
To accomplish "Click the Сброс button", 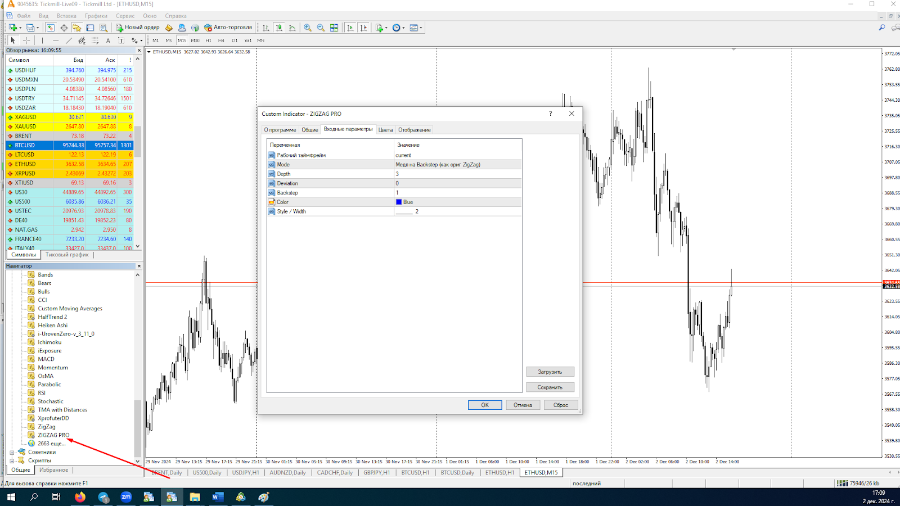I will pos(560,405).
